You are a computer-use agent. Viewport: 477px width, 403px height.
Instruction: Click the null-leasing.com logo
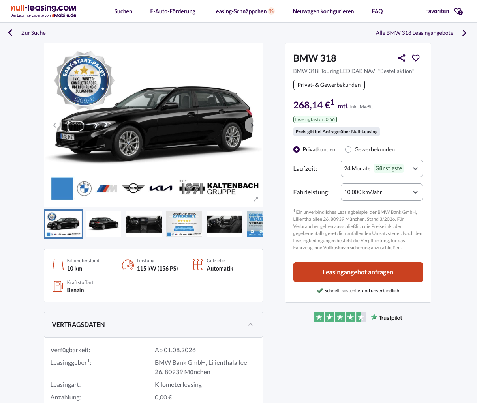pyautogui.click(x=43, y=11)
